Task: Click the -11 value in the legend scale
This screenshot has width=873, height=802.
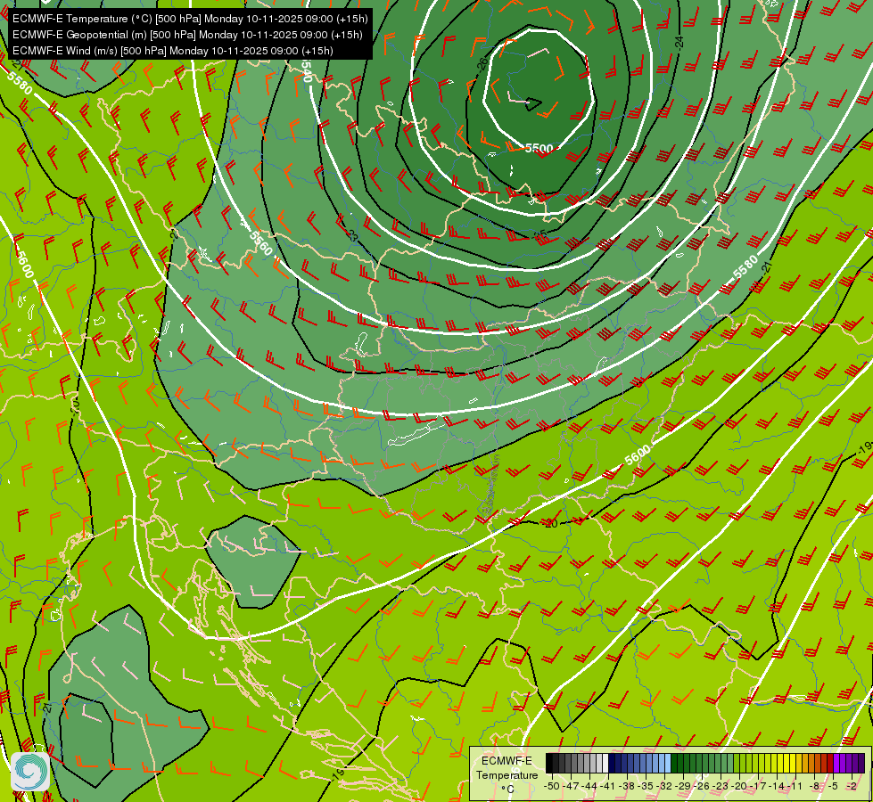Action: tap(795, 786)
